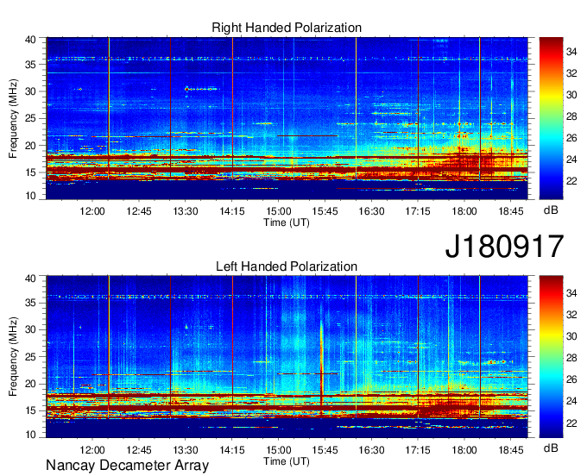Screen dimensions: 587x476
Task: Click the bright 15:45 burst in Left Handed spectrogram
Action: 321,360
